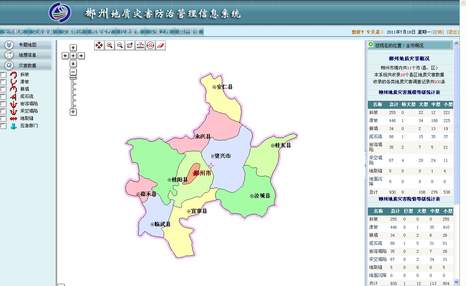Image resolution: width=466 pixels, height=286 pixels.
Task: Click the map zoom level slider handle
Action: 73,77
